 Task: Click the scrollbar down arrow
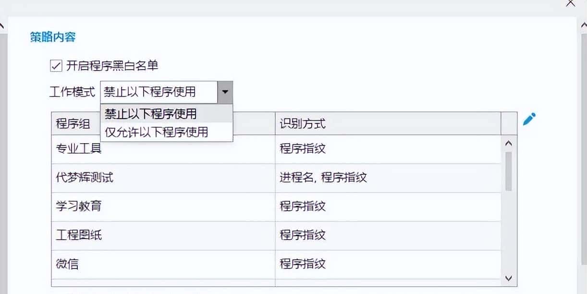(508, 278)
